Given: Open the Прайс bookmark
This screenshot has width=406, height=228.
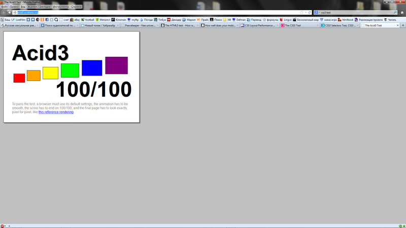Looking at the screenshot, I should [202, 20].
